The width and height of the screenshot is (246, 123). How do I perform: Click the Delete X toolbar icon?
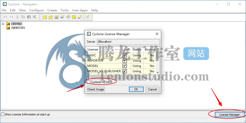click(34, 17)
